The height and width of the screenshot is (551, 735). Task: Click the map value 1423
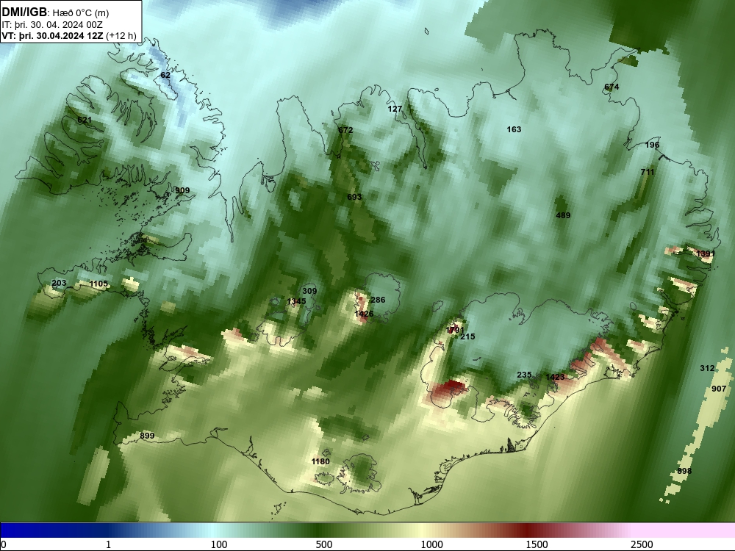(555, 377)
